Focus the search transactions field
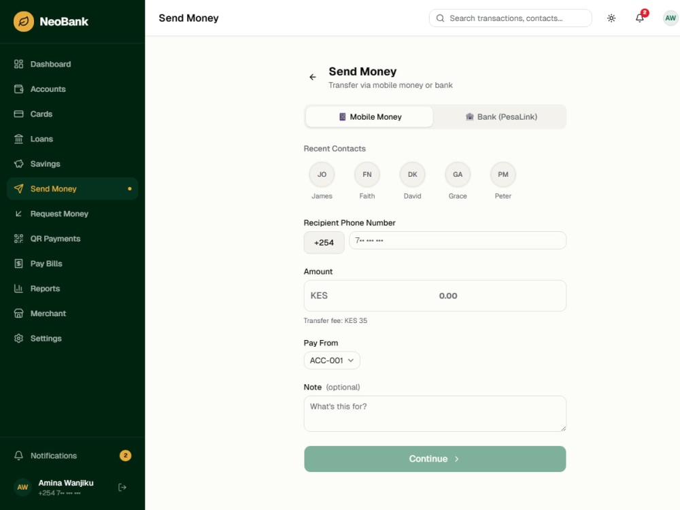The image size is (680, 510). pyautogui.click(x=511, y=18)
